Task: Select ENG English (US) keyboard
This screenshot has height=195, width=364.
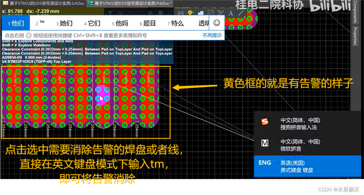Action: pos(307,166)
